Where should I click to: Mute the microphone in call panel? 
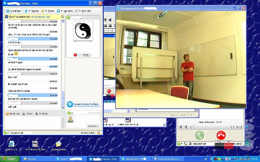click(x=186, y=127)
